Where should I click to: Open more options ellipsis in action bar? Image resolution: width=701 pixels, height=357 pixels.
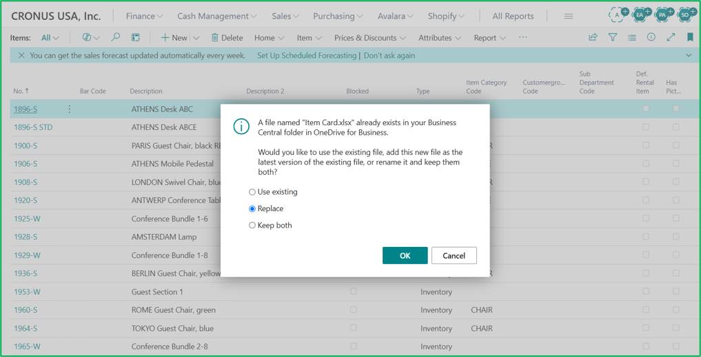(522, 38)
